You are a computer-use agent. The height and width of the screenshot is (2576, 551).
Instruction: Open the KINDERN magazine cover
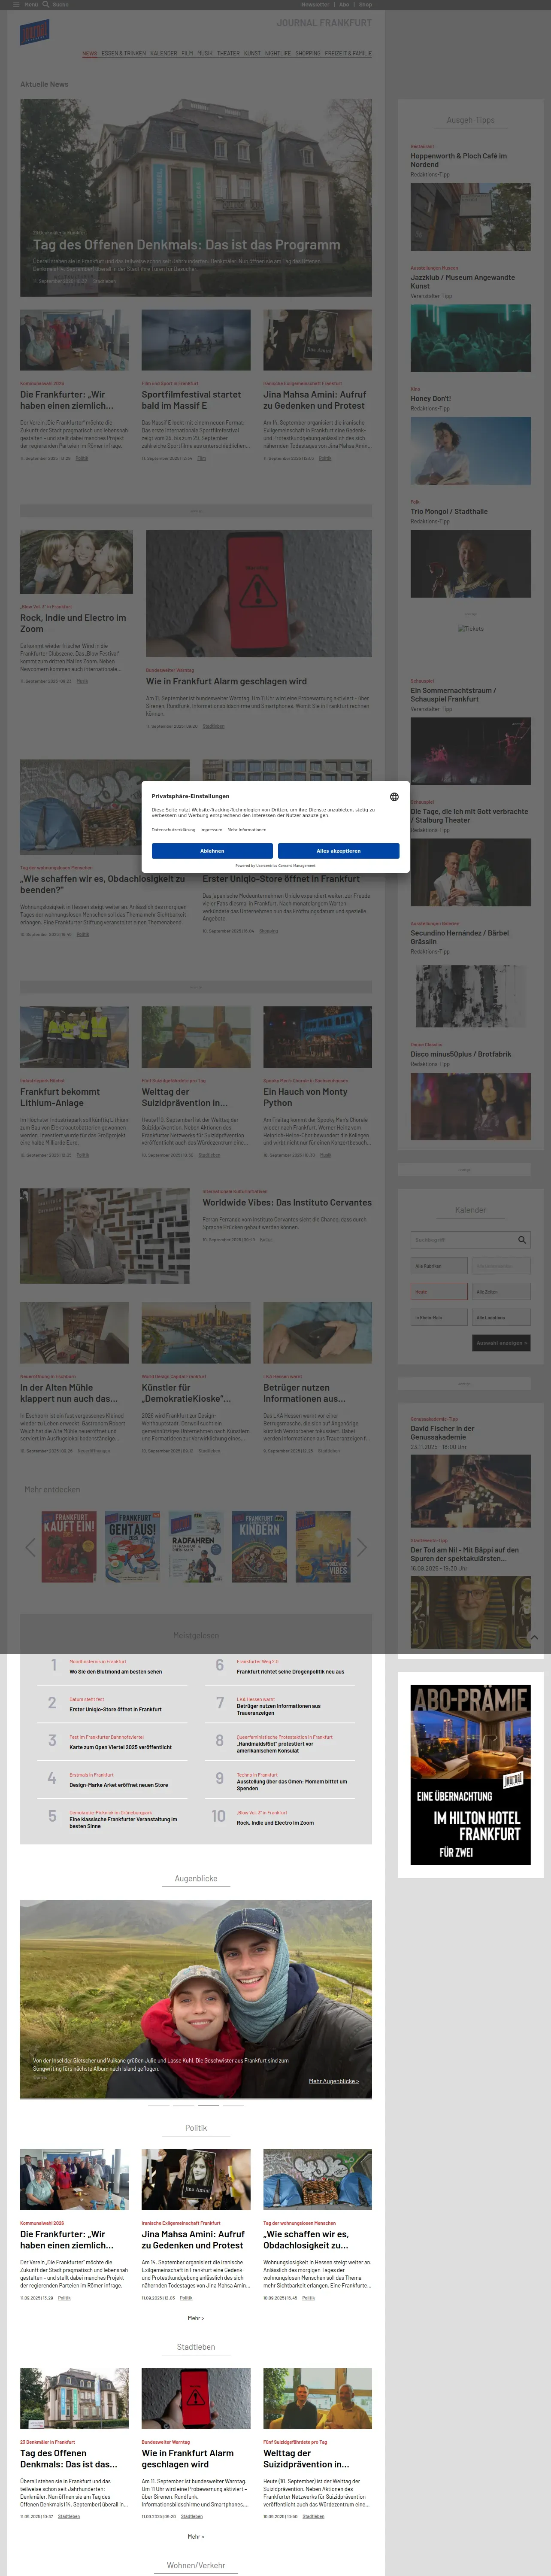pos(260,1547)
